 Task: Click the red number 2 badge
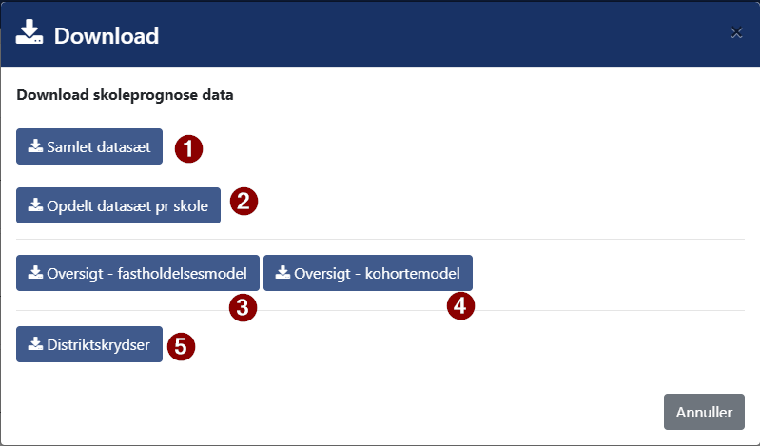point(244,202)
